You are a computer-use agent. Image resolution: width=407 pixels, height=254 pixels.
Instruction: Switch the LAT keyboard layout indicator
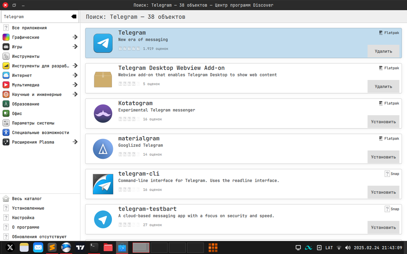(329, 248)
